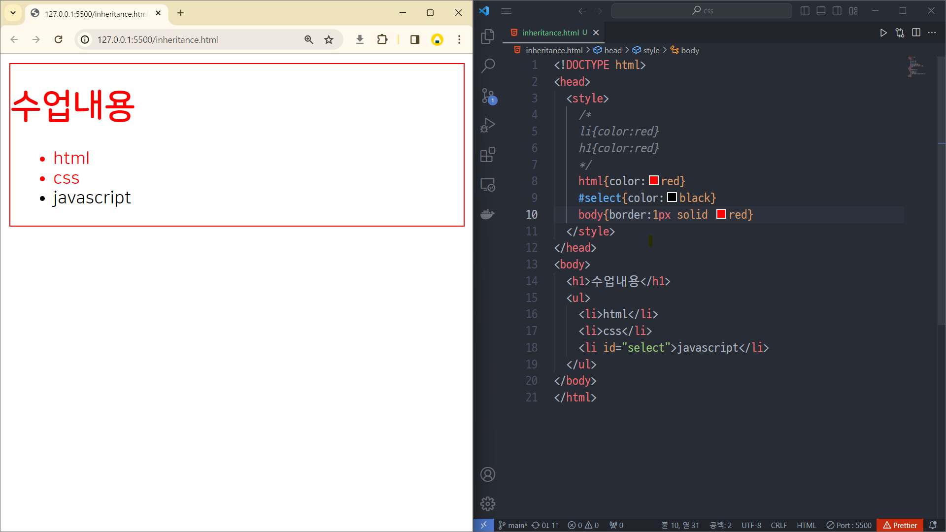Open the Explorer view in activity bar
946x532 pixels.
(x=487, y=36)
